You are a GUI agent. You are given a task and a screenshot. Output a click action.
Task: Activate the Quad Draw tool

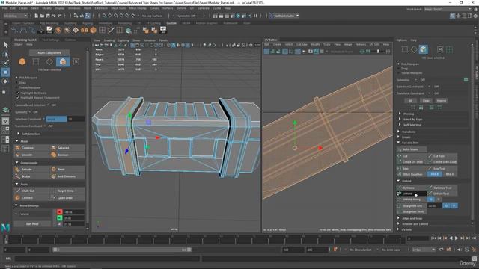67,197
